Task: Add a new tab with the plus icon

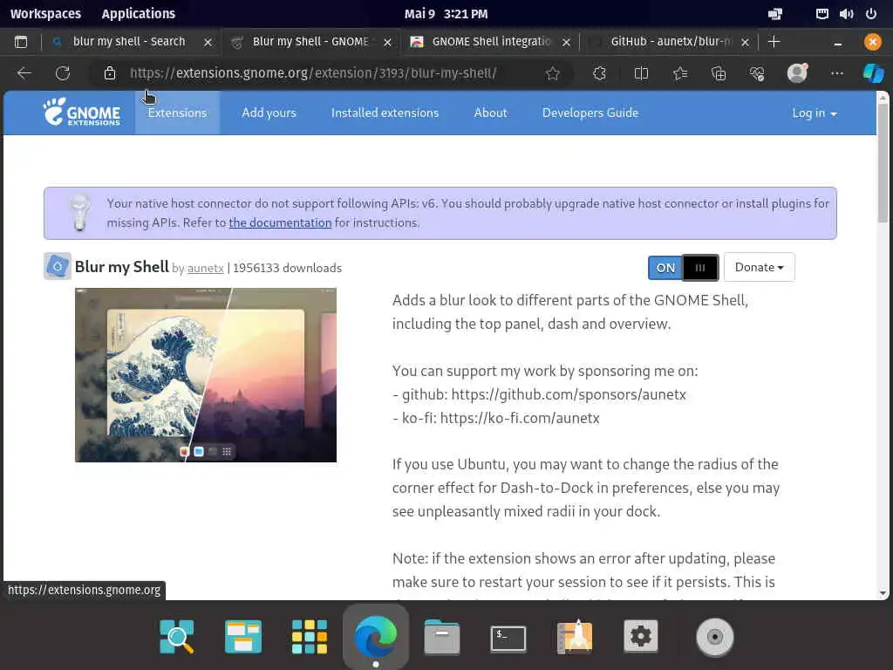Action: point(774,42)
